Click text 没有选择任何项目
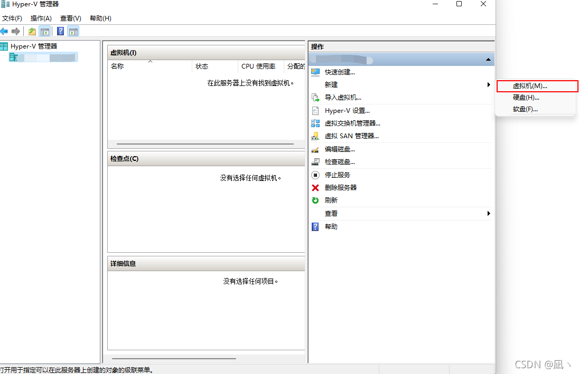Viewport: 579px width, 374px height. pos(250,281)
